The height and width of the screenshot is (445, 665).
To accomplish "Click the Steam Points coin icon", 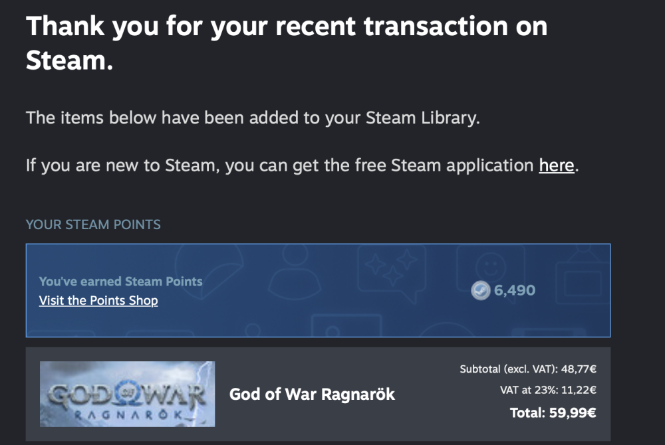I will (x=481, y=290).
